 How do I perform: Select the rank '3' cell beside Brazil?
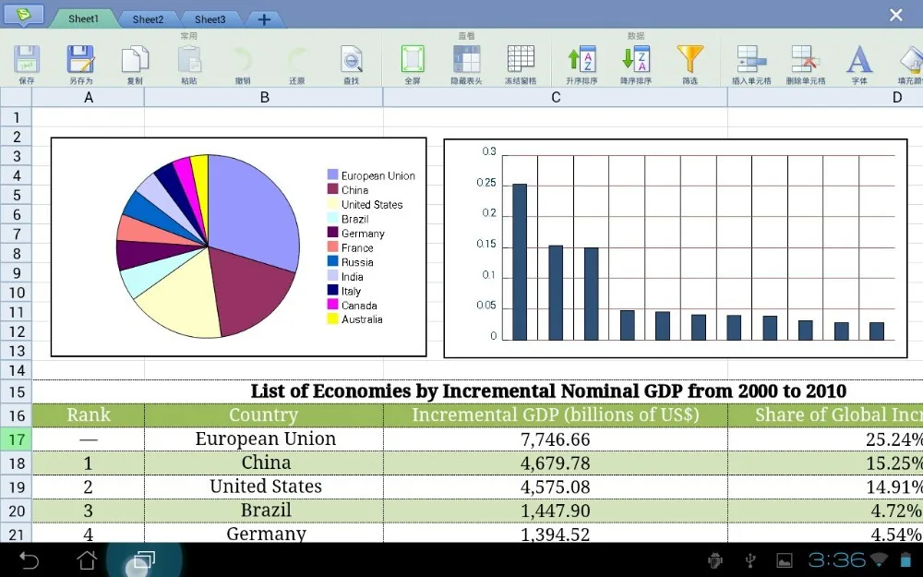coord(89,511)
